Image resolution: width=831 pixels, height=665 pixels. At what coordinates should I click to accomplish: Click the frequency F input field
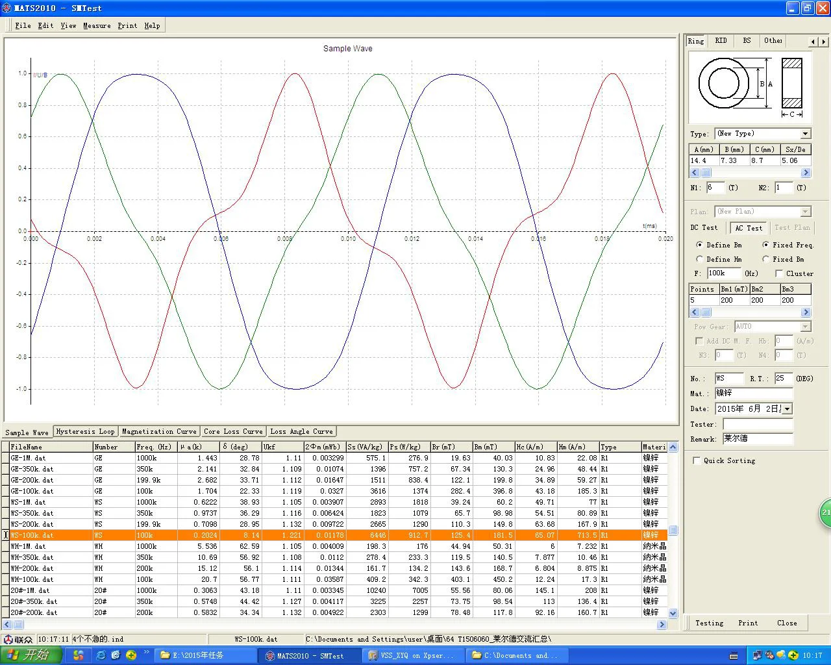pyautogui.click(x=723, y=273)
